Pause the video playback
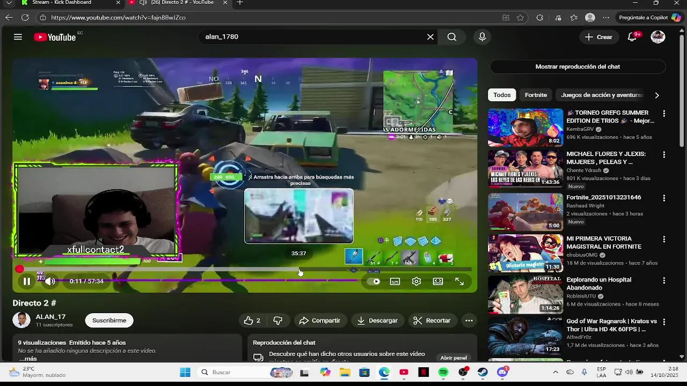Screen dimensions: 687x386 27,281
